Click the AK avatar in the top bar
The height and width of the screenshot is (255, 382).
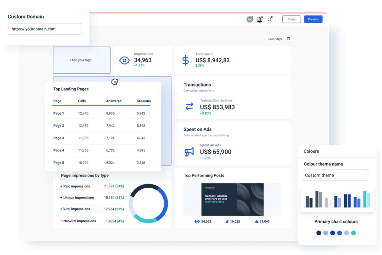tap(249, 19)
